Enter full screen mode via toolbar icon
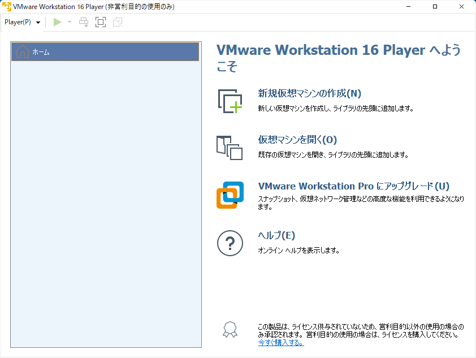The height and width of the screenshot is (358, 476). (101, 22)
